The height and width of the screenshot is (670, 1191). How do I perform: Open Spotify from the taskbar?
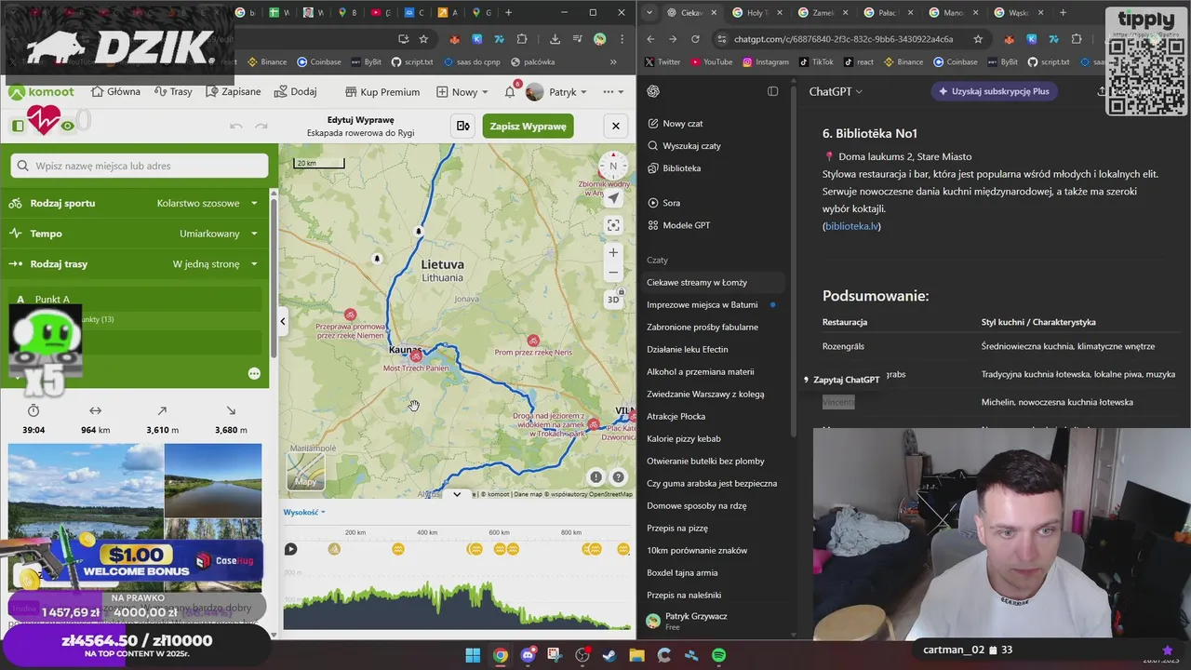(719, 655)
